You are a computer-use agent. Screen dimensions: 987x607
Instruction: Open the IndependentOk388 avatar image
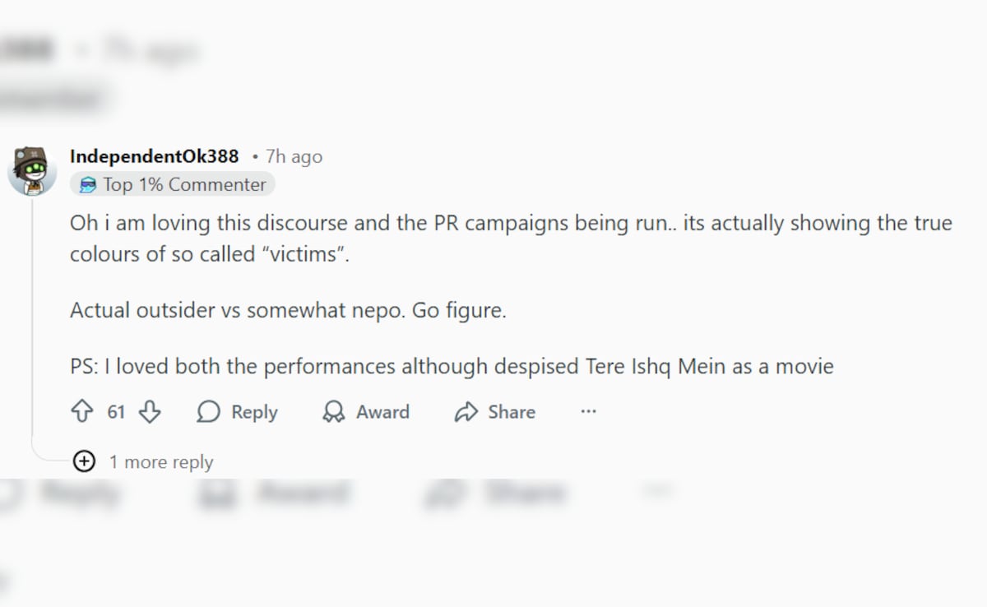[32, 170]
